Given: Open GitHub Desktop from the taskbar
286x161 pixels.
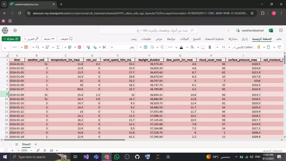Looking at the screenshot, I should 137,157.
